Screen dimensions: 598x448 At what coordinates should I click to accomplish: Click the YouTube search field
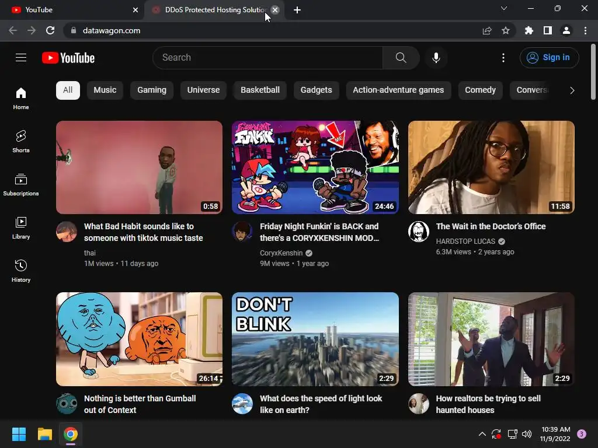pos(267,58)
